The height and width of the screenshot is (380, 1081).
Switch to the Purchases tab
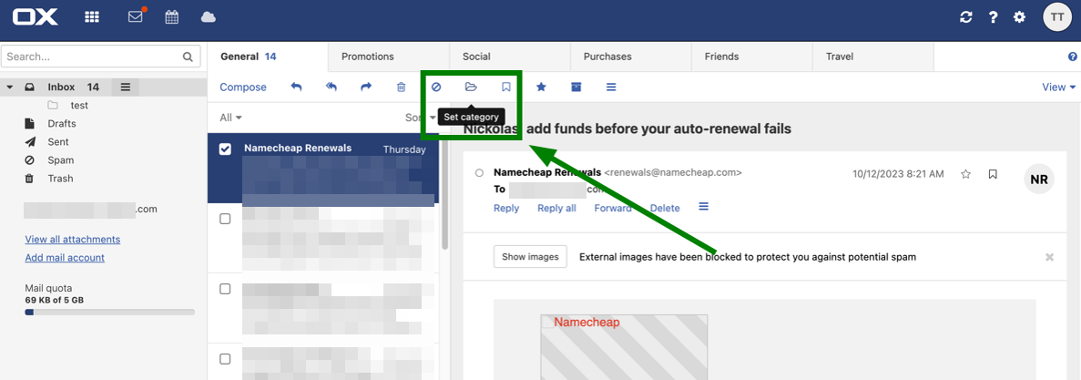click(631, 56)
